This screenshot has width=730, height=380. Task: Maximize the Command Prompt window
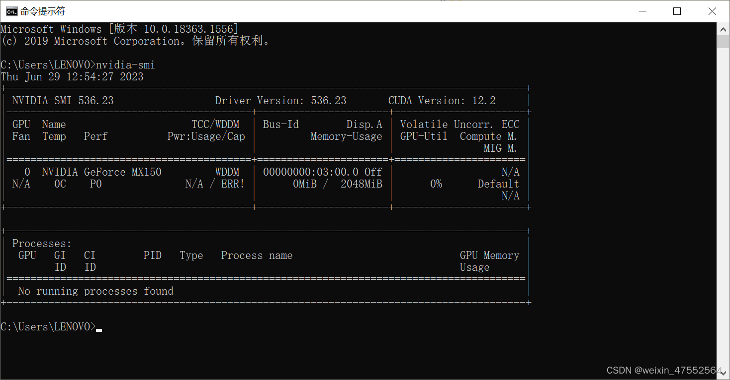point(677,11)
